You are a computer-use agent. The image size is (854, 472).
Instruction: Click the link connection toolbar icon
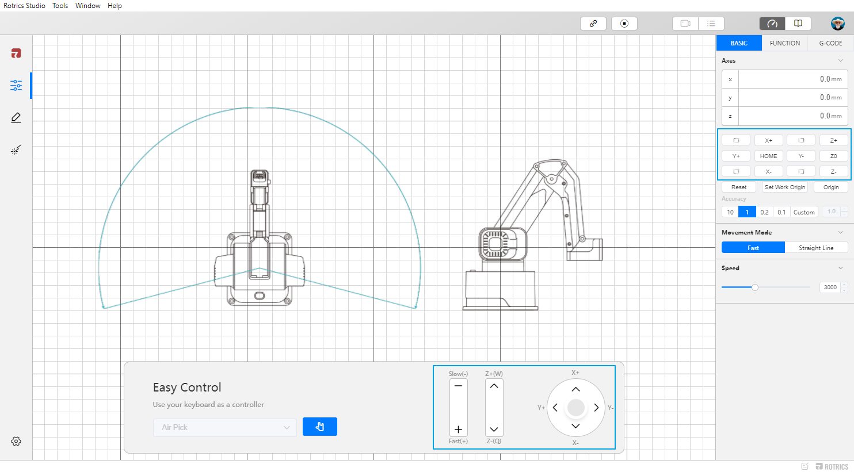tap(593, 24)
